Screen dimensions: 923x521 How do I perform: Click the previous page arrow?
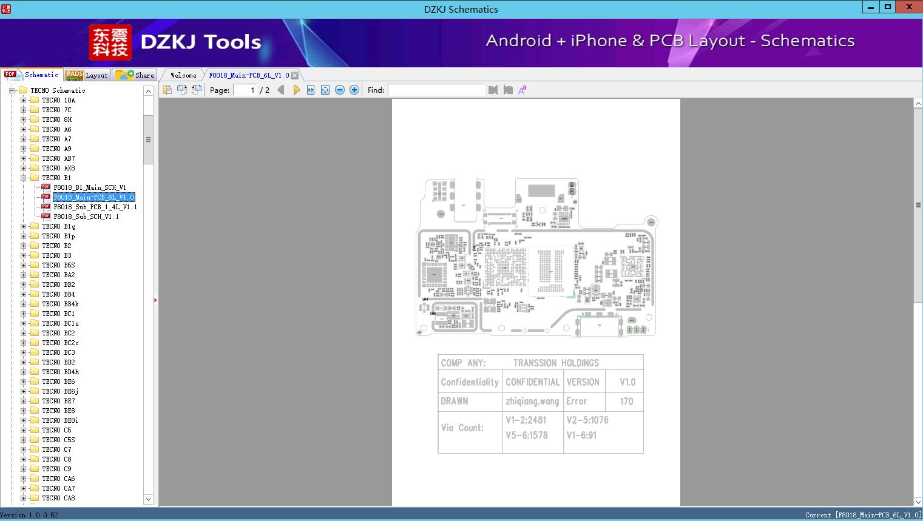pyautogui.click(x=280, y=90)
